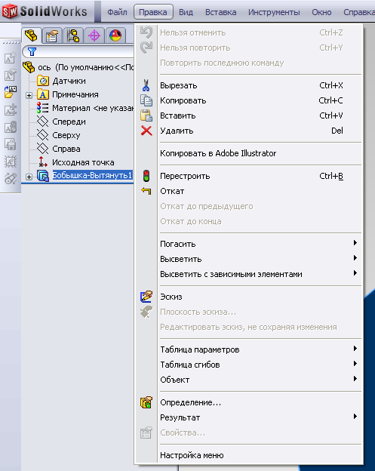Click the printer icon in left toolbar
375x471 pixels.
[x=11, y=144]
